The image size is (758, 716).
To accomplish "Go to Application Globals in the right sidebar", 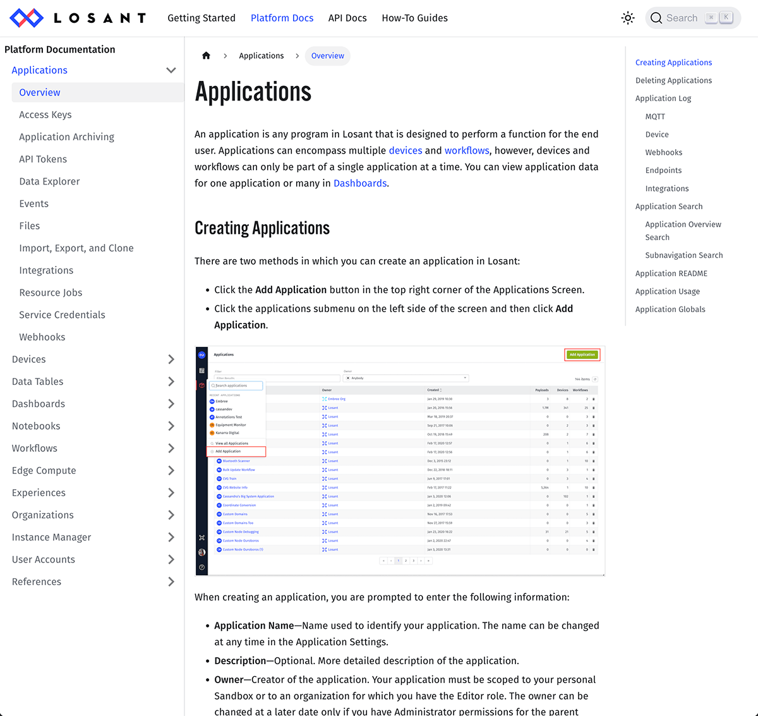I will pyautogui.click(x=670, y=309).
